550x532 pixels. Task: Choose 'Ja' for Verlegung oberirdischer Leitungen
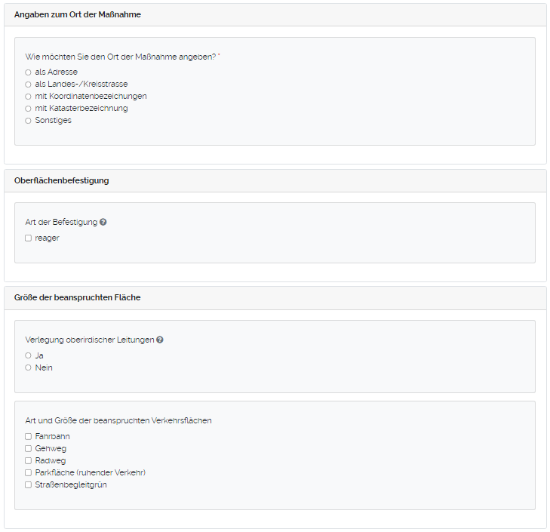tap(28, 355)
